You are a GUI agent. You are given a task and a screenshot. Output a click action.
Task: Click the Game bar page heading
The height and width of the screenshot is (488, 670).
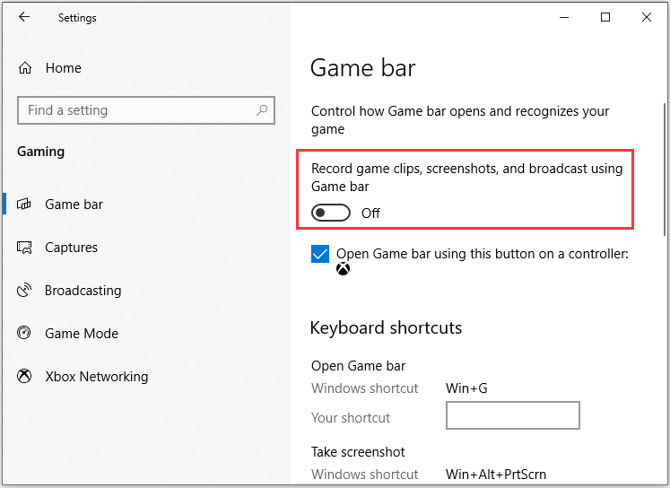(362, 68)
